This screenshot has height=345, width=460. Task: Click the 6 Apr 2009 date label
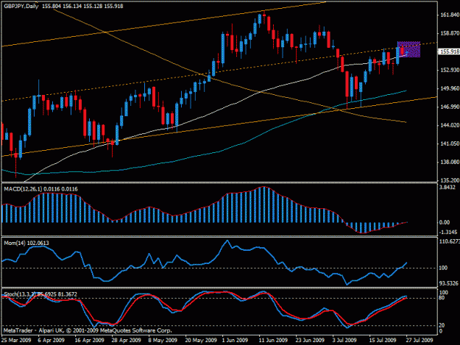pos(51,341)
